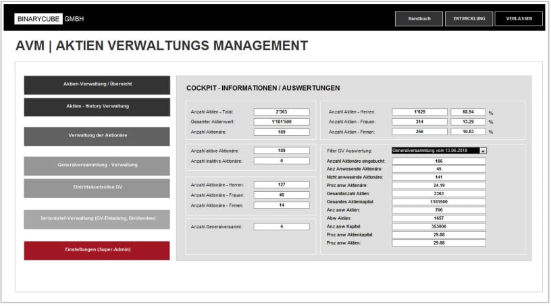Viewport: 551px width, 306px height.
Task: Select the Anzahl Aktionäre eingebucht field
Action: (x=439, y=161)
